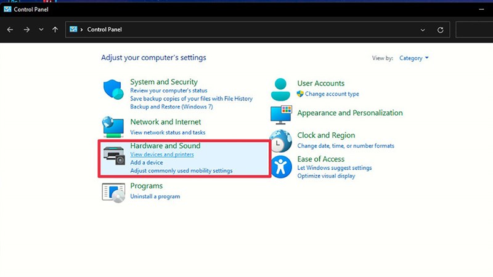Click the Ease of Access icon
Image resolution: width=493 pixels, height=277 pixels.
281,167
